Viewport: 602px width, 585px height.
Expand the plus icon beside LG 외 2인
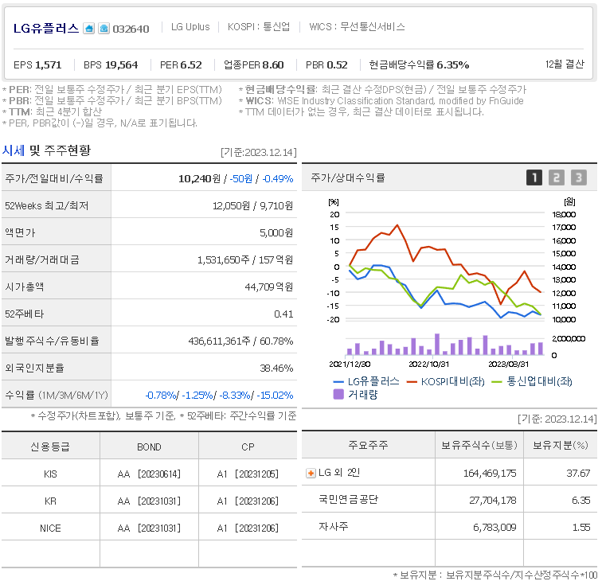[311, 473]
